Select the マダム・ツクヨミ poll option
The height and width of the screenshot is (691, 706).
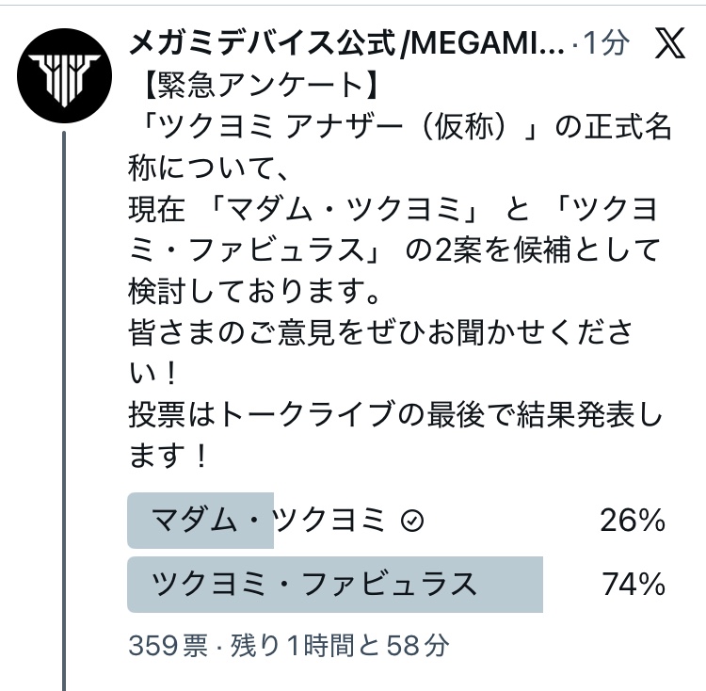tap(268, 520)
